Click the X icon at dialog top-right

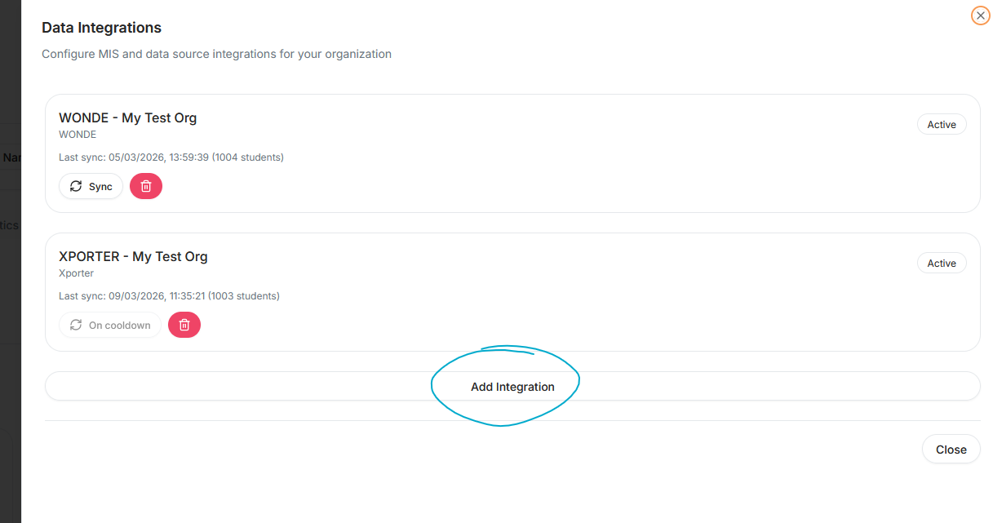click(980, 16)
